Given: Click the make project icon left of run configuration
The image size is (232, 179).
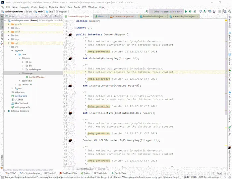Looking at the screenshot, I should pyautogui.click(x=147, y=12).
